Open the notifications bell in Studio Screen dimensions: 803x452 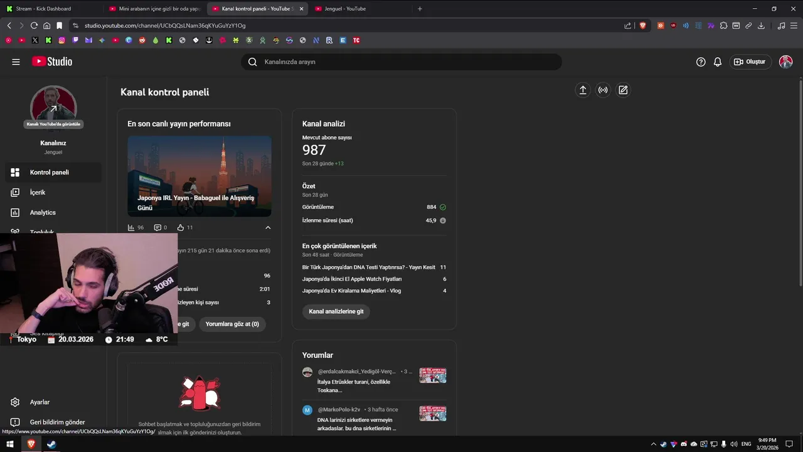point(718,62)
